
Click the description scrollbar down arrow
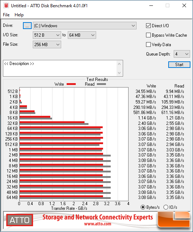pyautogui.click(x=119, y=73)
